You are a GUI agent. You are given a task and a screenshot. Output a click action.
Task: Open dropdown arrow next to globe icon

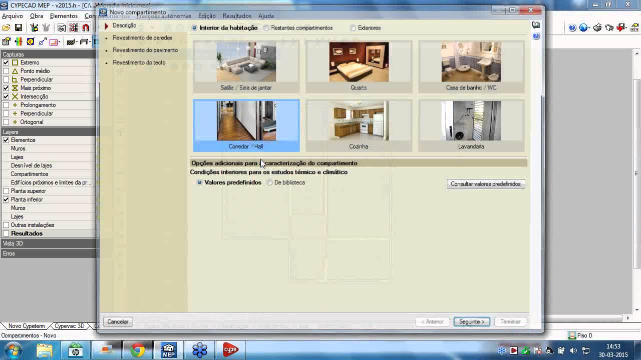589,27
